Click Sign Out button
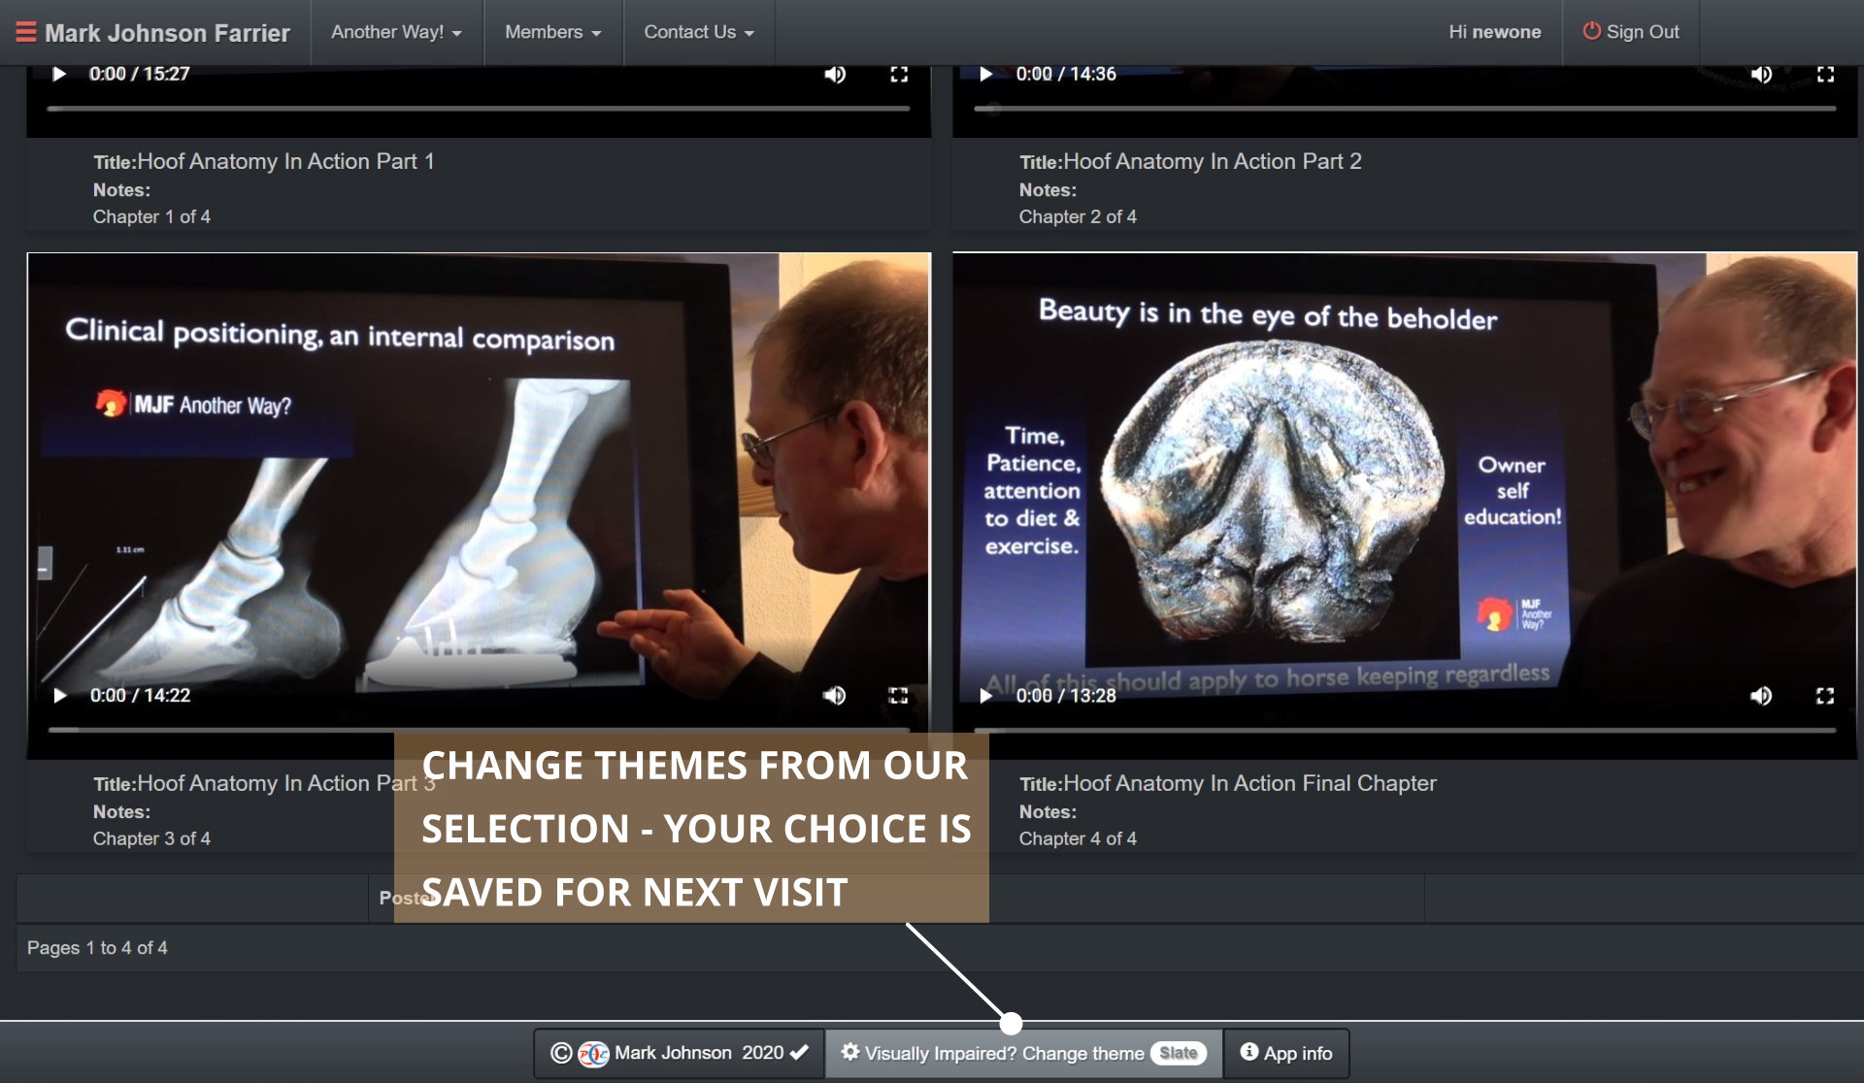The height and width of the screenshot is (1083, 1864). 1631,32
